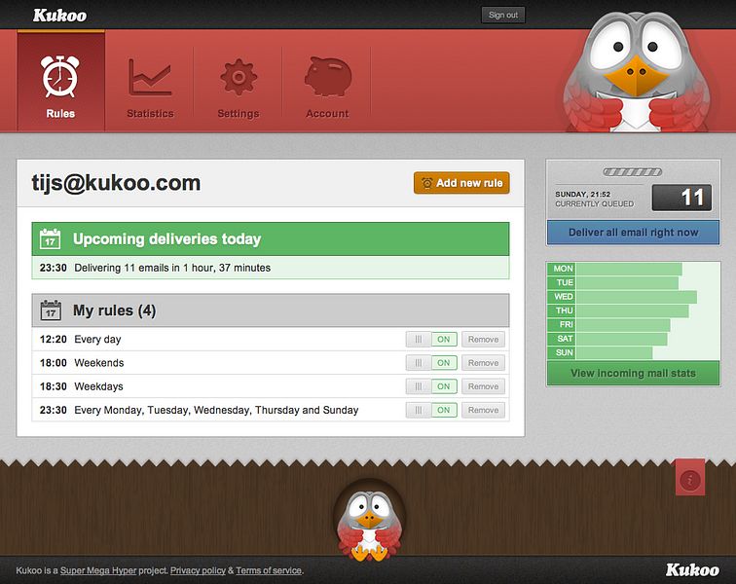Click the Kukoo logo in footer
The image size is (736, 584).
[692, 570]
